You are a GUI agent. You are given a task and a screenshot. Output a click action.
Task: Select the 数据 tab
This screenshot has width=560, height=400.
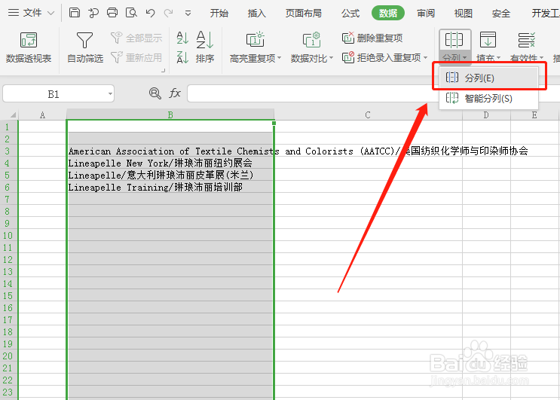point(388,14)
